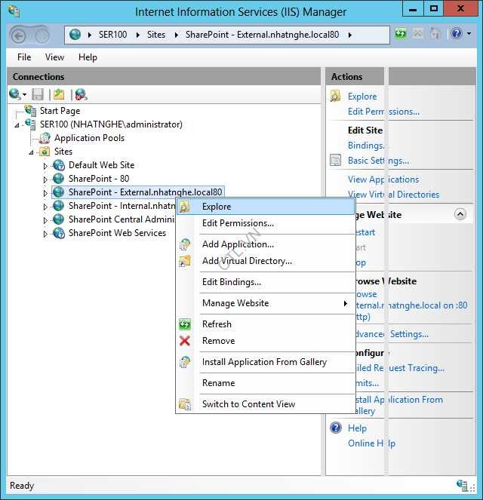Screen dimensions: 483x500
Task: Click the Explore icon in Actions pane
Action: [x=335, y=96]
